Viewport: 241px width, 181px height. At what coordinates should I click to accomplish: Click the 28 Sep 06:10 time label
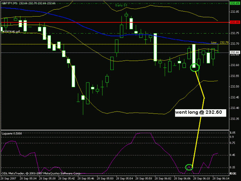point(202,179)
